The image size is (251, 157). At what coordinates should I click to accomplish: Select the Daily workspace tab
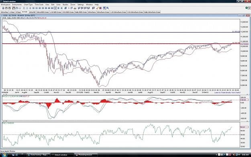click(x=25, y=12)
